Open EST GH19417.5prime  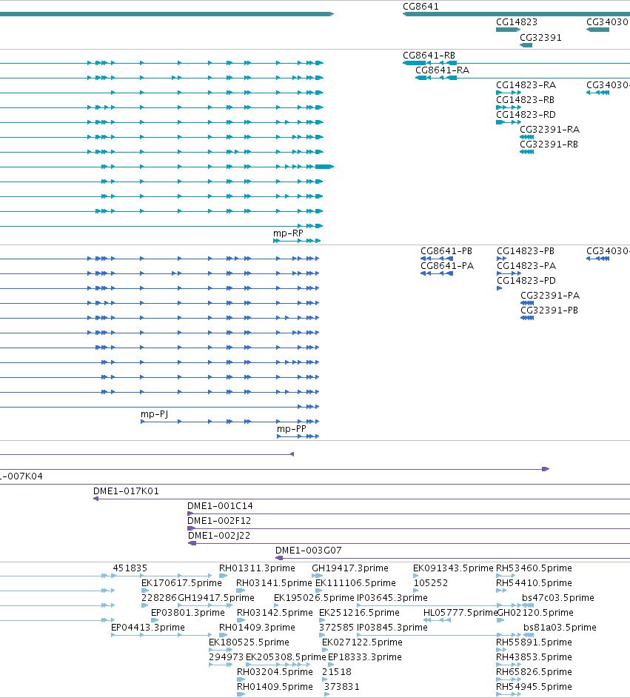coord(216,598)
